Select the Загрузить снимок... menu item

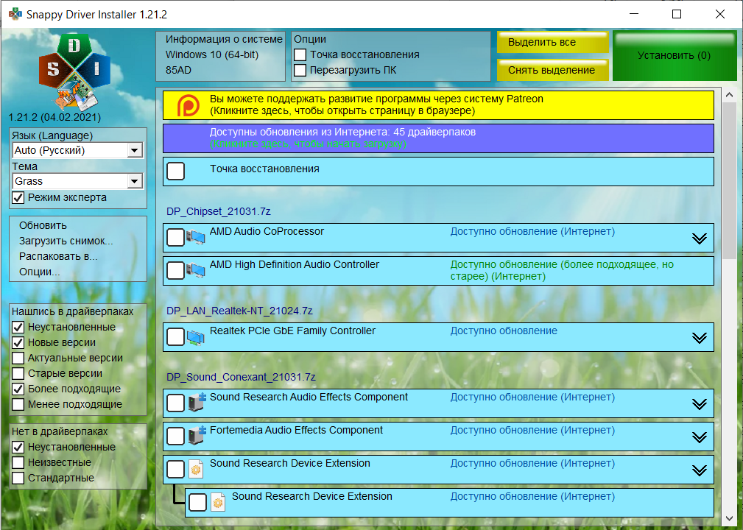pyautogui.click(x=66, y=241)
